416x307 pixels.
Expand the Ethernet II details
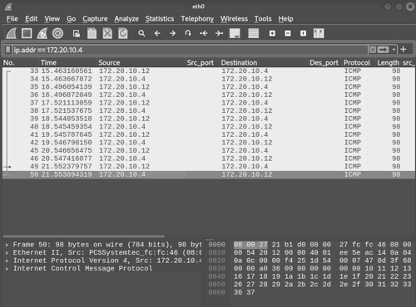(7, 253)
